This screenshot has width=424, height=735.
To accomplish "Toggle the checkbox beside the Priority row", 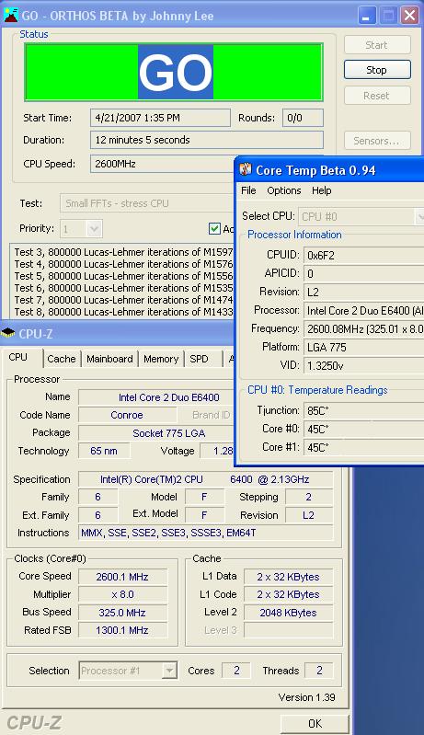I will 214,229.
